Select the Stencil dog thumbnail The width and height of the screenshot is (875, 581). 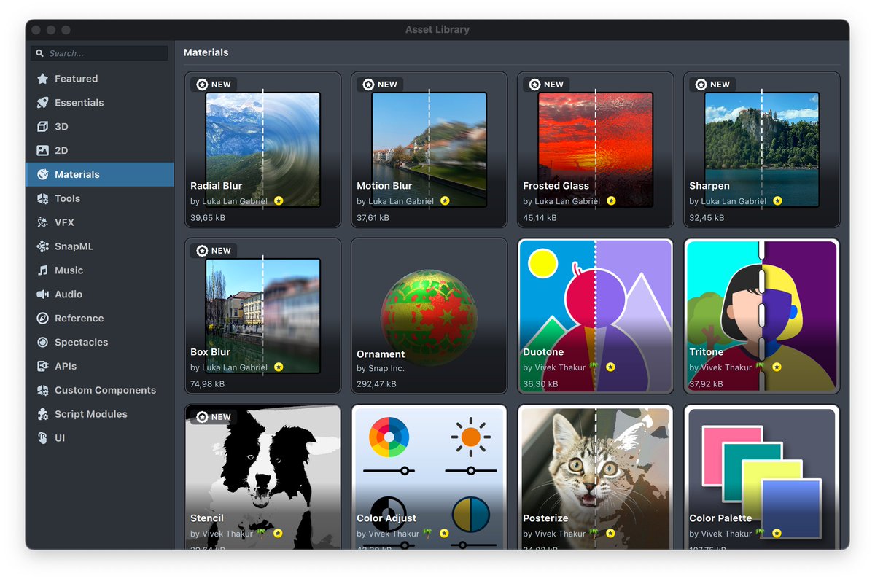262,477
